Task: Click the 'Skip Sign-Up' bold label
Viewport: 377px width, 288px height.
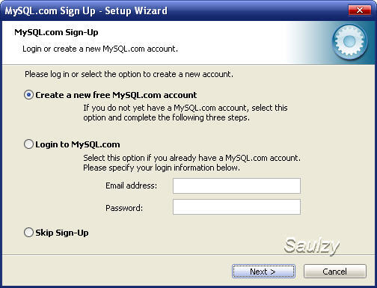Action: (x=62, y=233)
